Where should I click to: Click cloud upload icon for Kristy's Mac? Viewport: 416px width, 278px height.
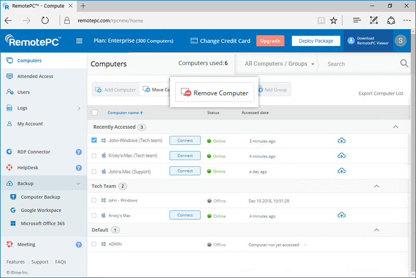click(342, 215)
